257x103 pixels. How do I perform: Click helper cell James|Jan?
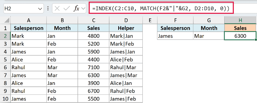[126, 52]
